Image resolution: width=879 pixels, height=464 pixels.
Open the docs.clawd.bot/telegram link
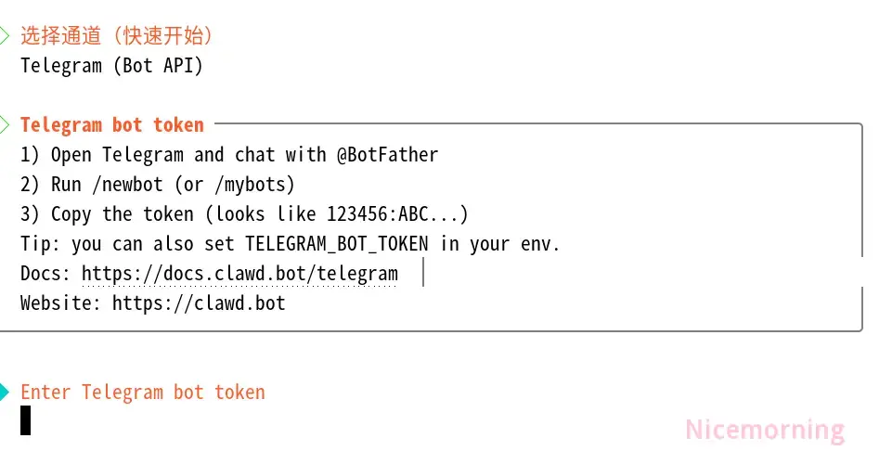[x=239, y=274]
